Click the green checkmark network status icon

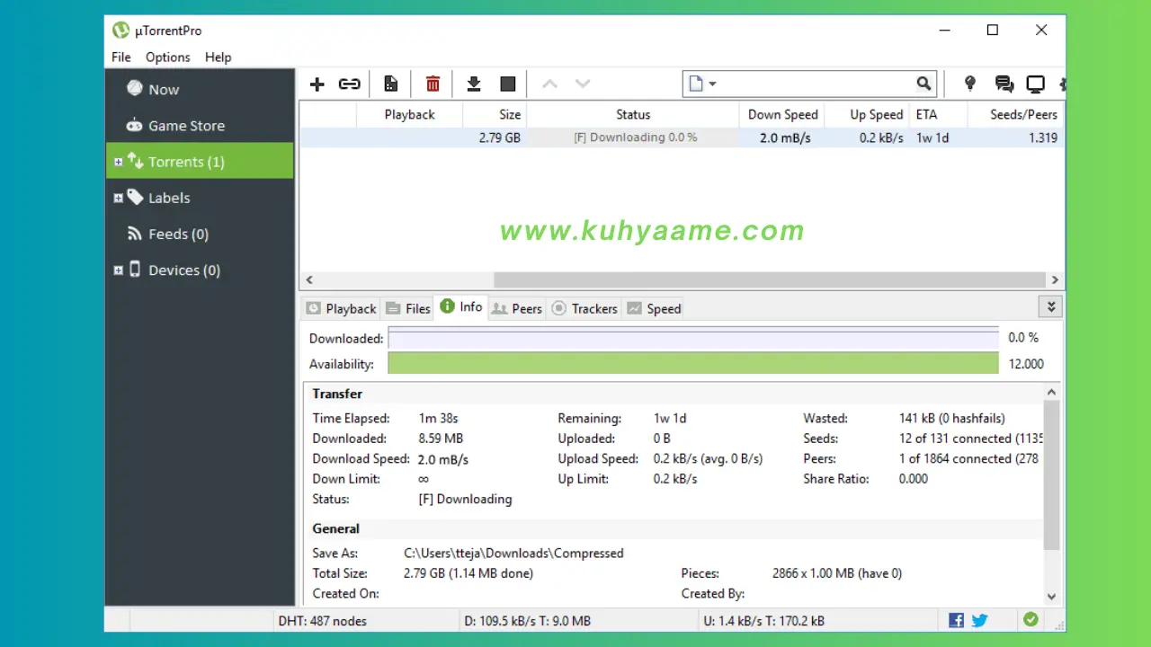1031,619
